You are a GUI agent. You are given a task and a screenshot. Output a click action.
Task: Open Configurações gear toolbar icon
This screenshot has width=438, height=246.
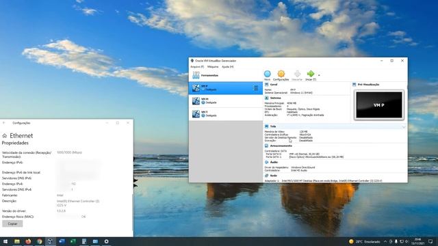click(x=281, y=74)
